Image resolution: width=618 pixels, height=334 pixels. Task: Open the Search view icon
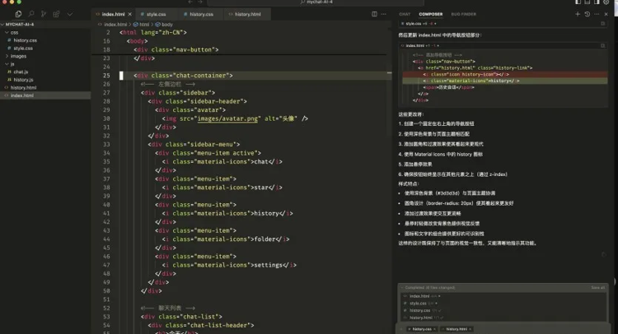[x=31, y=14]
